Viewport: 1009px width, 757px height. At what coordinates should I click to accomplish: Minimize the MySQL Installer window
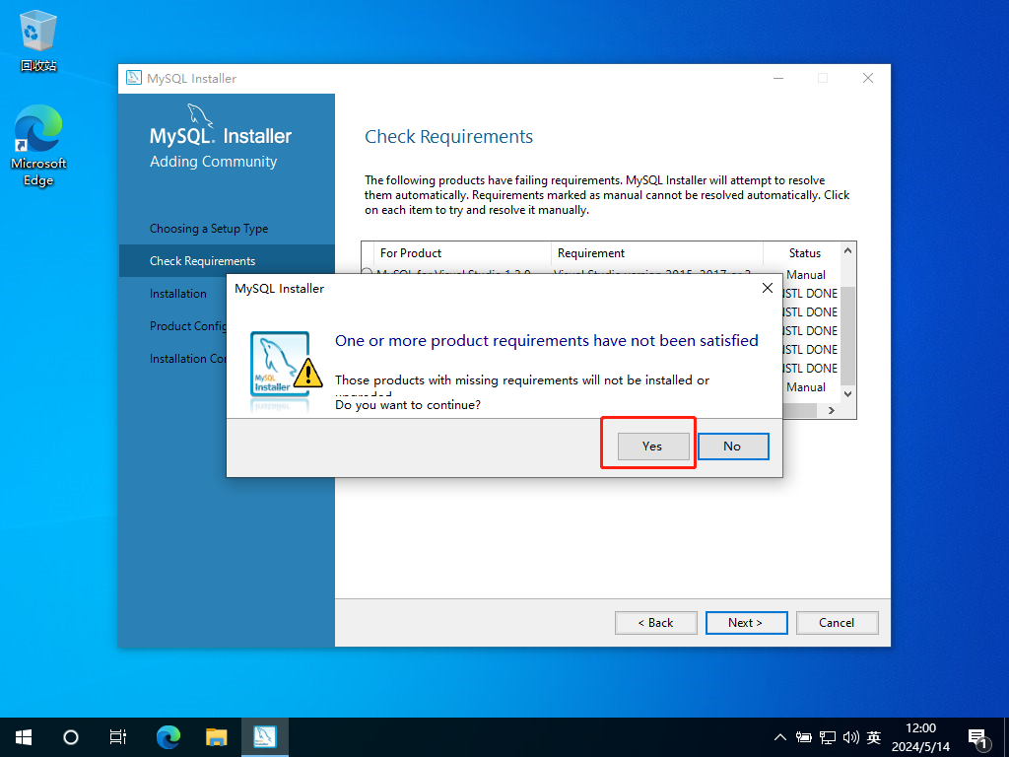click(x=778, y=78)
